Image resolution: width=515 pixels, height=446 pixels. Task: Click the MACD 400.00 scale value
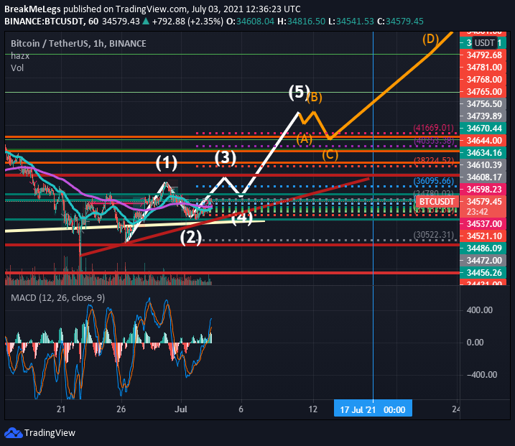pos(479,310)
